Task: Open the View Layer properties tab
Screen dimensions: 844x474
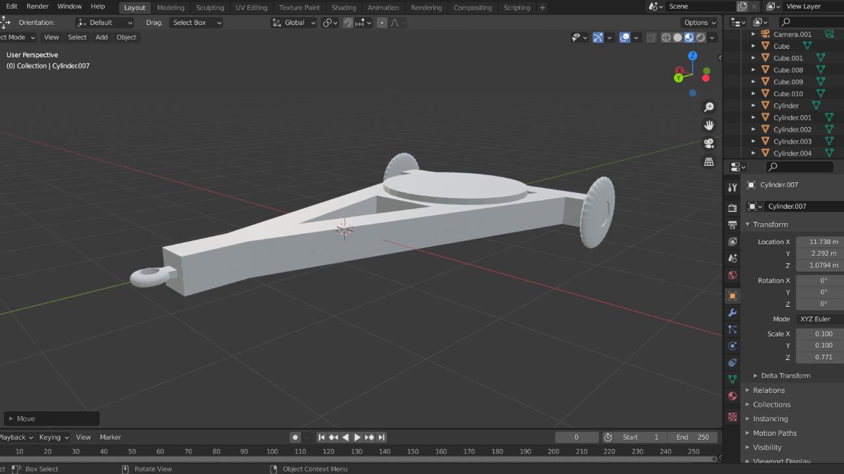Action: click(732, 242)
